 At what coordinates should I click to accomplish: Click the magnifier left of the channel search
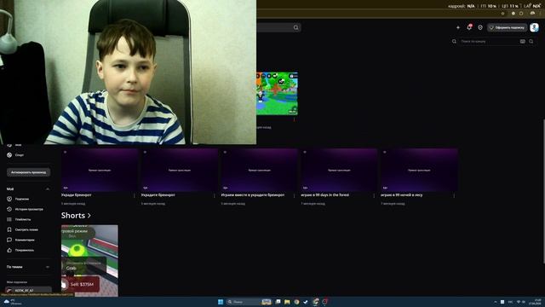click(x=454, y=42)
